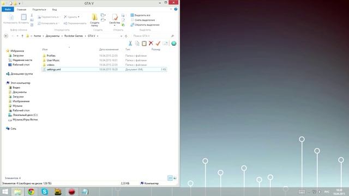Click the paste clipboard icon in the toolbar

144,44
